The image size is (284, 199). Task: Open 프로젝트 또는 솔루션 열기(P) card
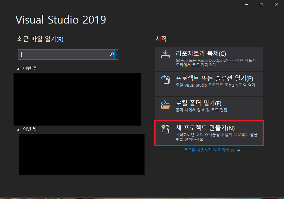click(209, 84)
